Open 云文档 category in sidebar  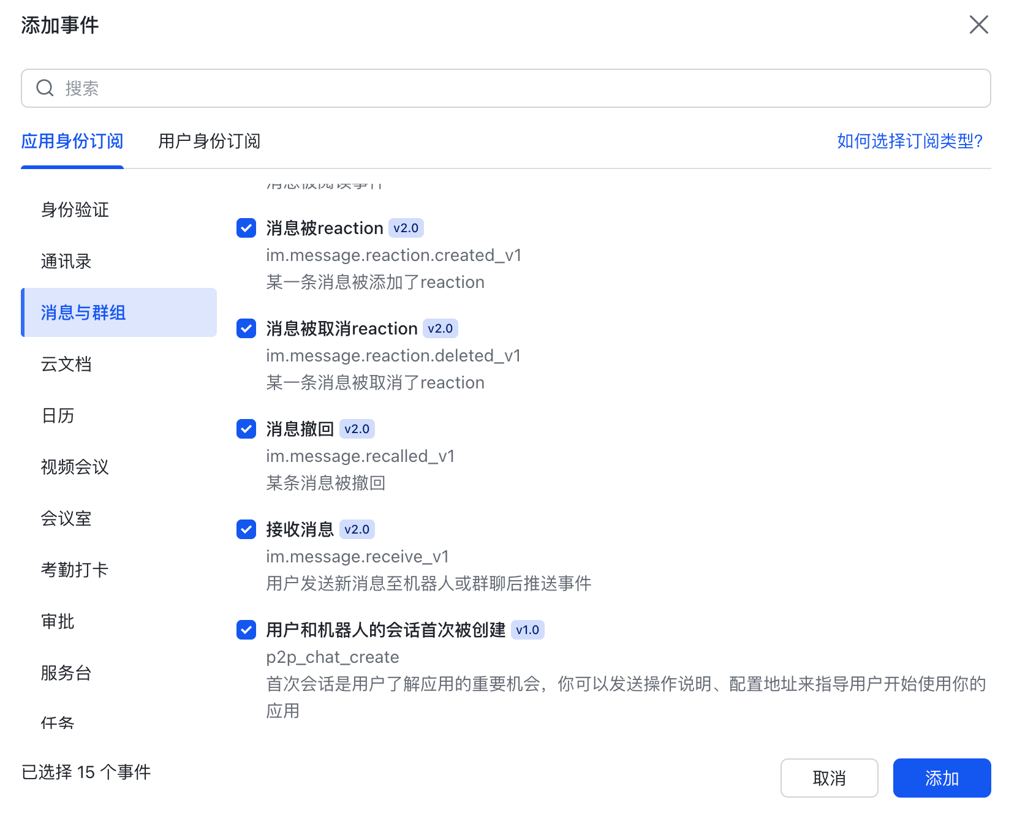click(x=66, y=365)
